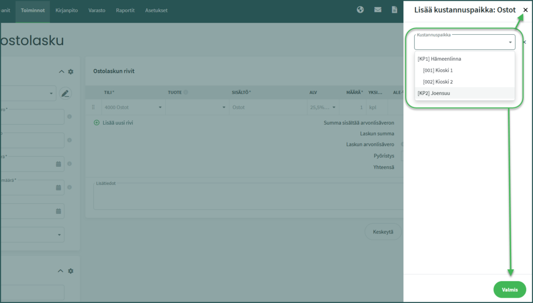This screenshot has width=533, height=303.
Task: Choose [002] Kioski 2 option
Action: pos(438,82)
